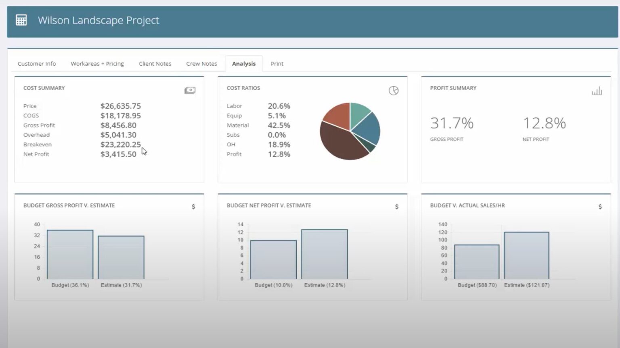This screenshot has height=348, width=620.
Task: Open the Customer Info tab
Action: 37,64
